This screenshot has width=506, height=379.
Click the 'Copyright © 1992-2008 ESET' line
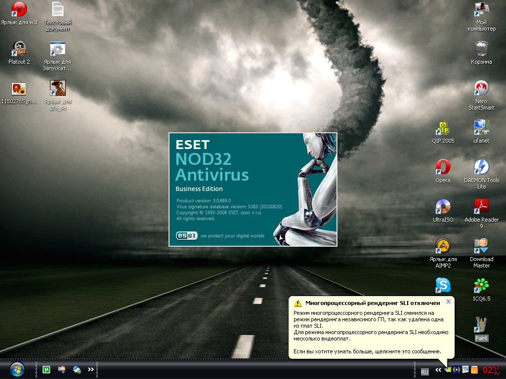[219, 213]
